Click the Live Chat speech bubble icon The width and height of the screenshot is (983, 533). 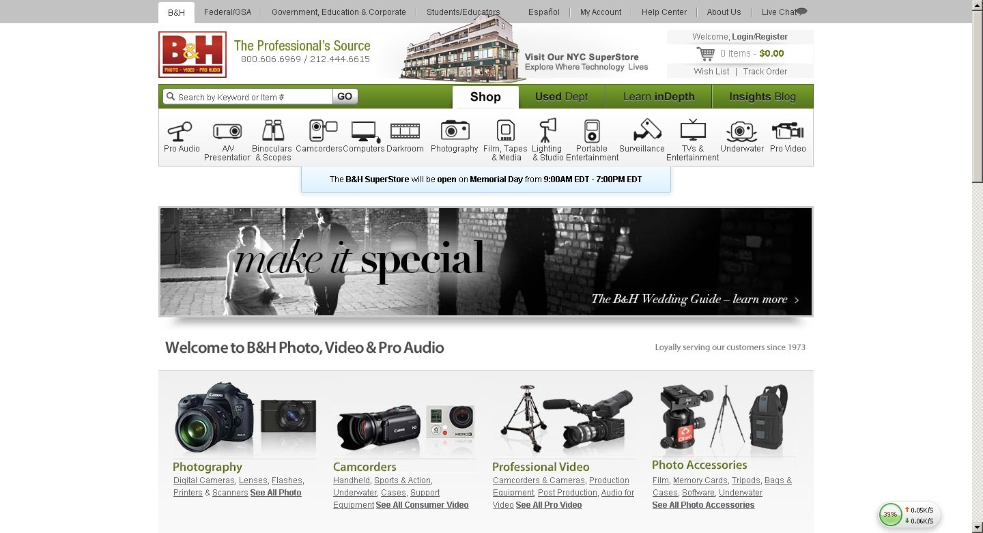tap(801, 12)
